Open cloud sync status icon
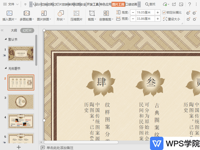200x150 pixels. coord(165,4)
